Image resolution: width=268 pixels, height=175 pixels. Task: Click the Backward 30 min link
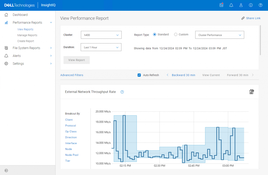coord(183,75)
